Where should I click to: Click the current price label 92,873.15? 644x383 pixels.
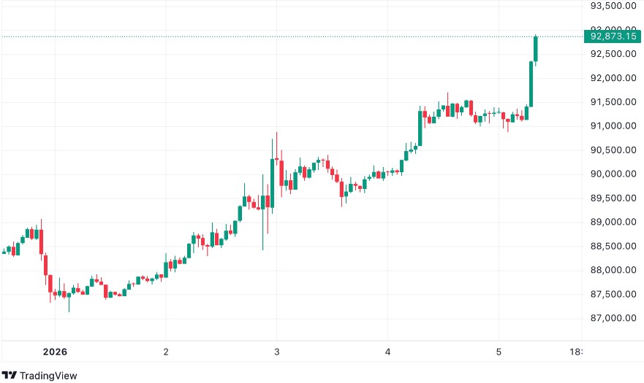[610, 36]
